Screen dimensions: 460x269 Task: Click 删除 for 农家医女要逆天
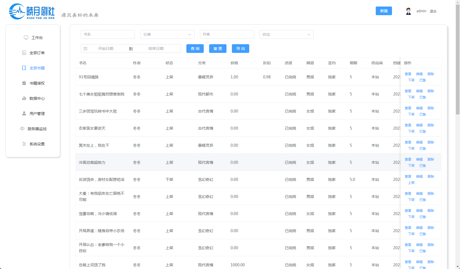[x=431, y=125]
